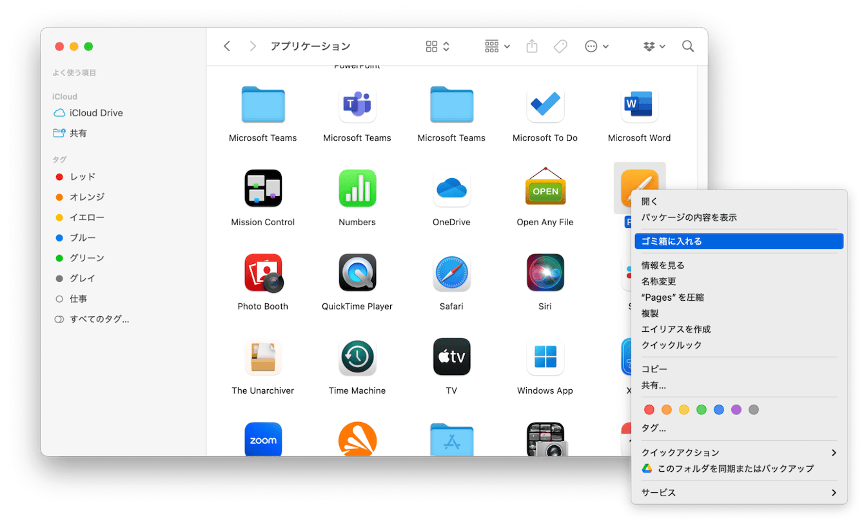Apply yellow tag color in context menu
Image resolution: width=864 pixels, height=524 pixels.
684,410
